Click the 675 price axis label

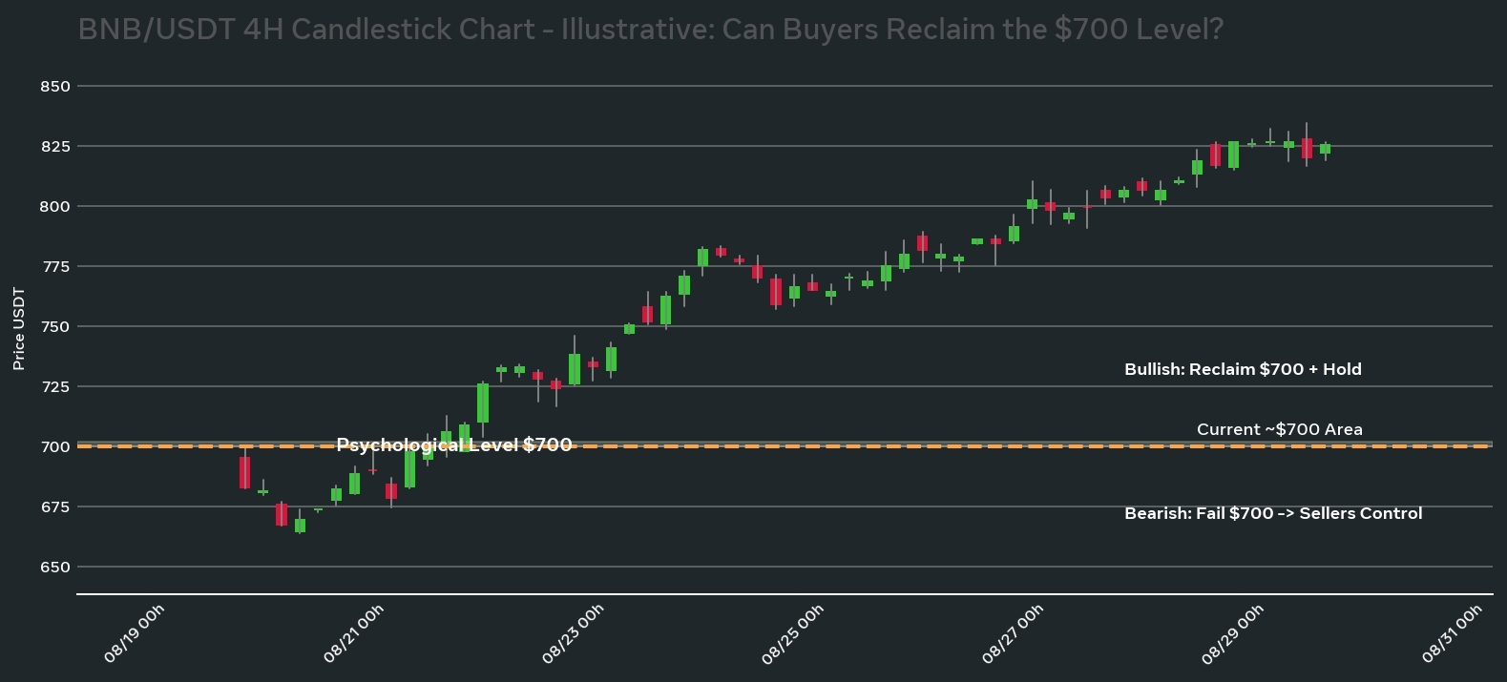pyautogui.click(x=55, y=506)
